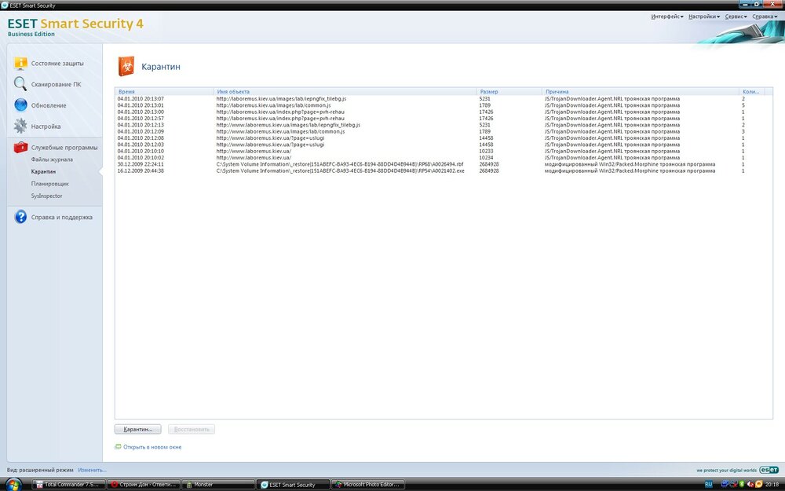Viewport: 785px width, 491px height.
Task: Switch to Total Commander in taskbar
Action: 68,485
